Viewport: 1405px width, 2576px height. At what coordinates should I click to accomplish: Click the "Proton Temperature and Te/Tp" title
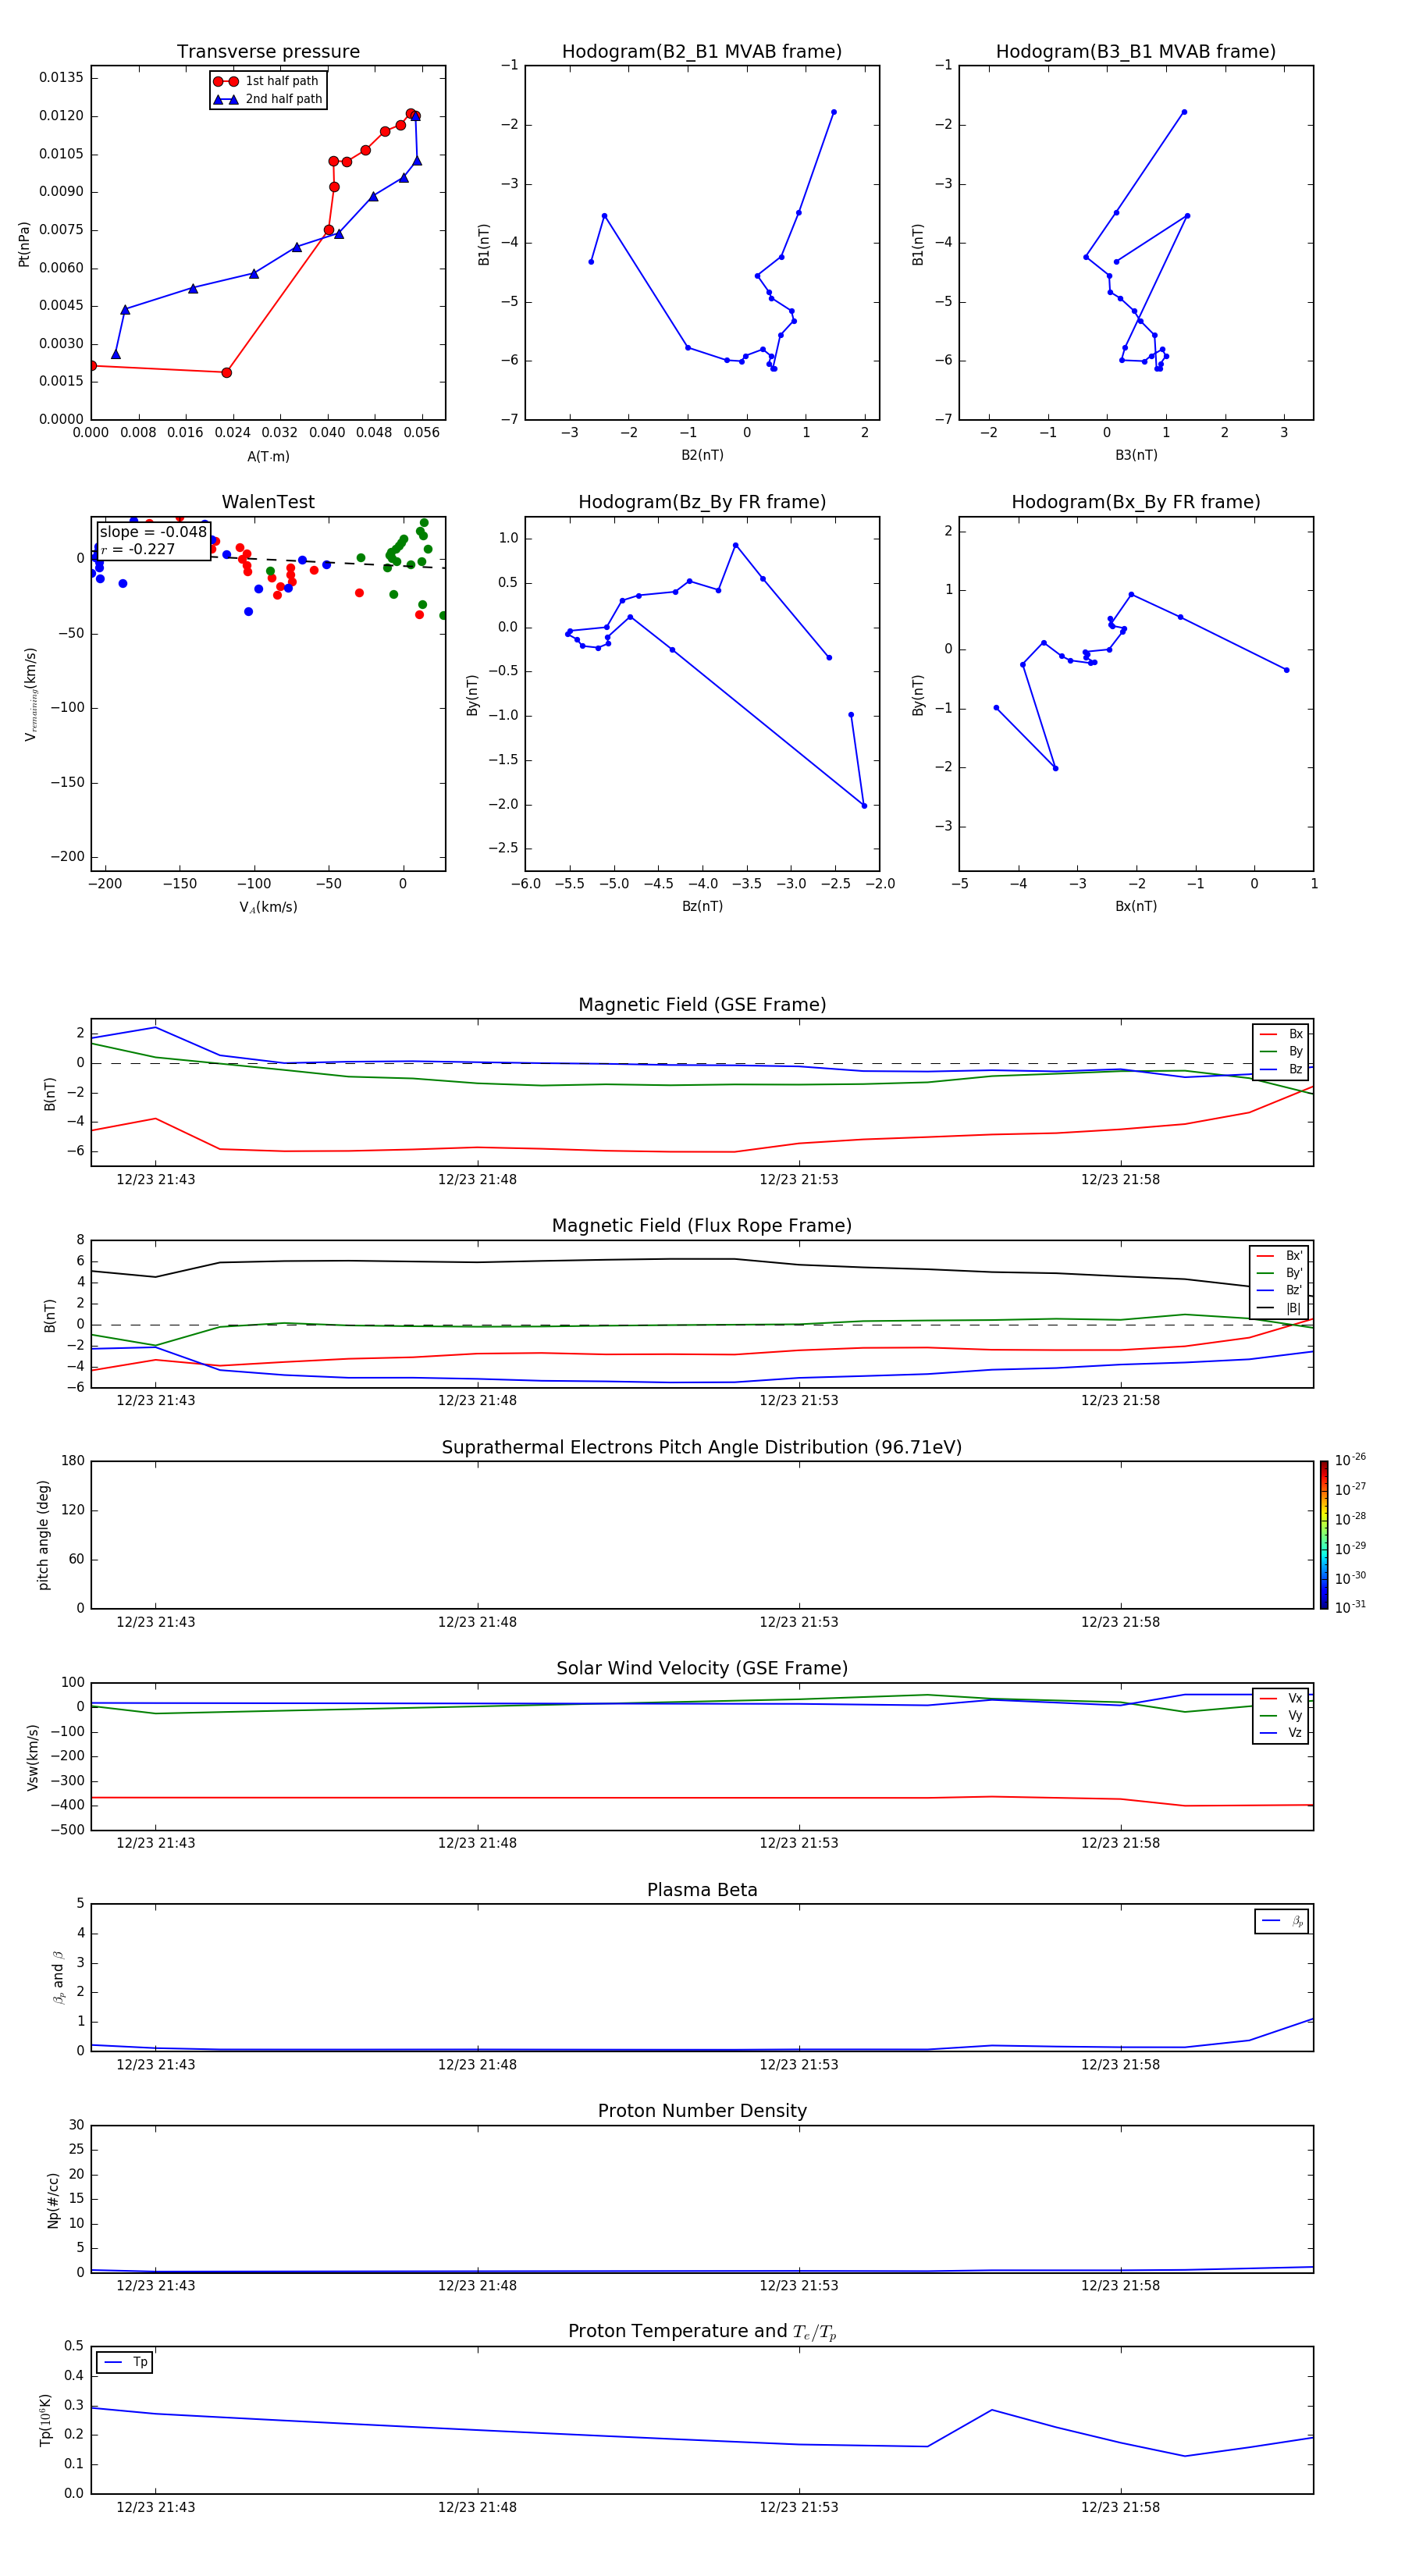coord(702,2332)
